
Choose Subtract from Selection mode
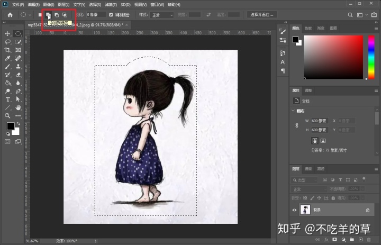(x=57, y=15)
